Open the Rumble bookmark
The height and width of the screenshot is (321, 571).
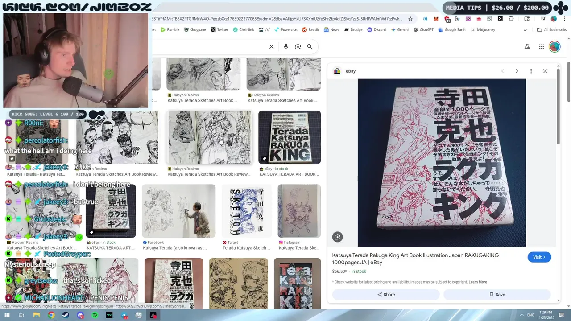click(170, 30)
